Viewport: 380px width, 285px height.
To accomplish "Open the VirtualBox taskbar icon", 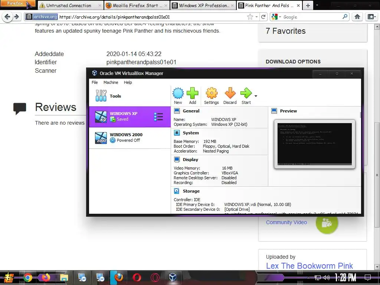I will click(173, 278).
